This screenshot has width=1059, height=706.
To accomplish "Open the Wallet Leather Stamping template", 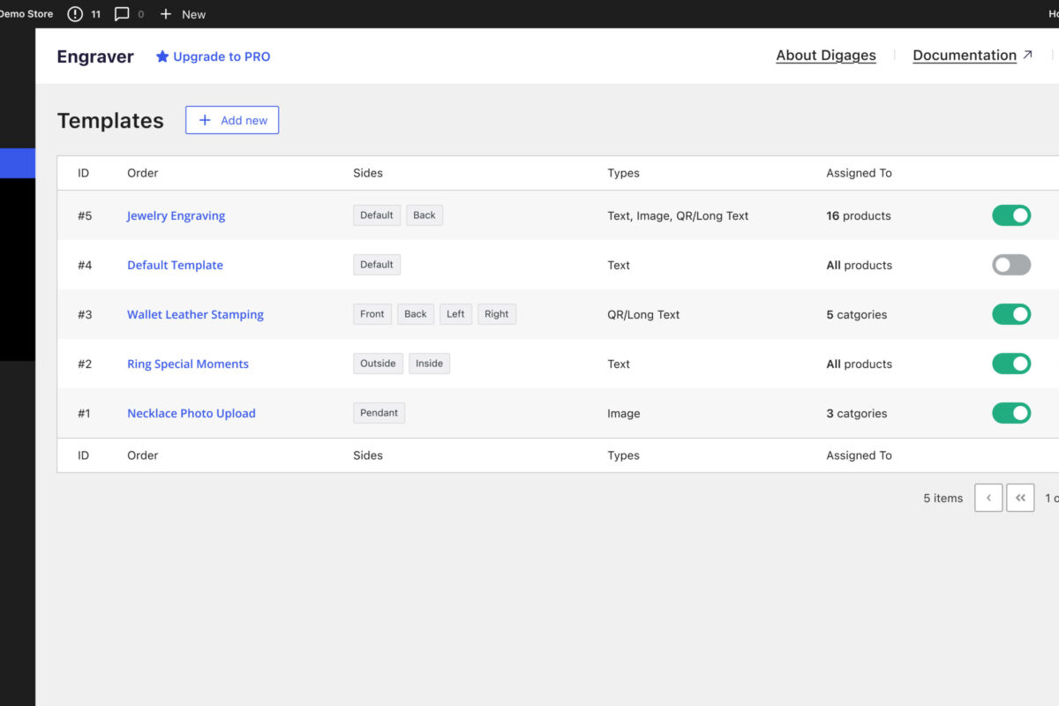I will point(195,314).
